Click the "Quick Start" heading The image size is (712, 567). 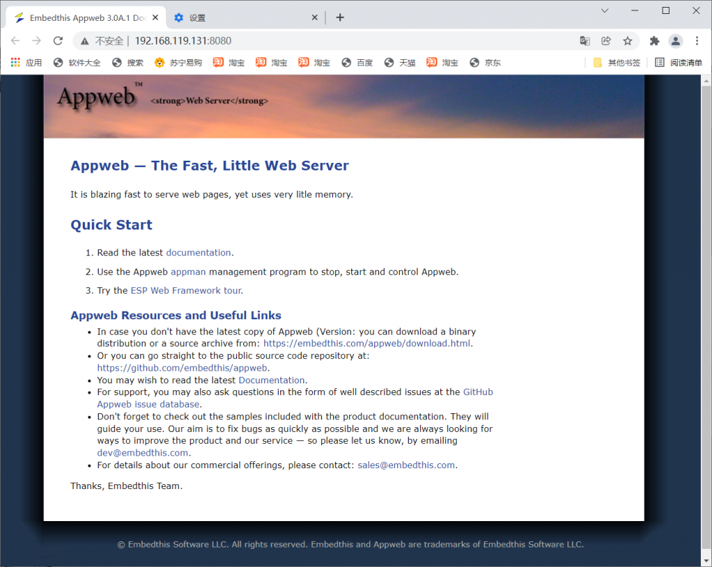coord(111,225)
